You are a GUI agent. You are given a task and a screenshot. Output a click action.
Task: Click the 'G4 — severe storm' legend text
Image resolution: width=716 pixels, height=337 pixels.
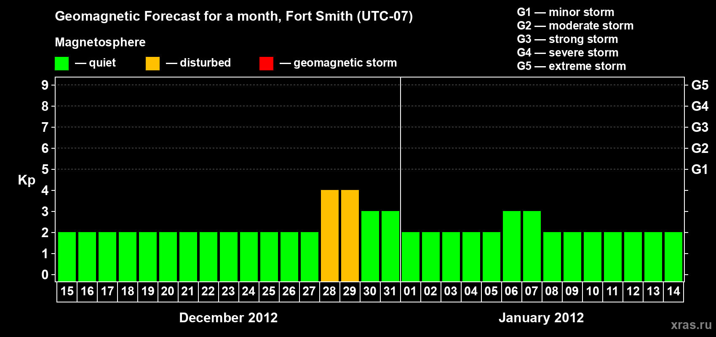coord(568,53)
